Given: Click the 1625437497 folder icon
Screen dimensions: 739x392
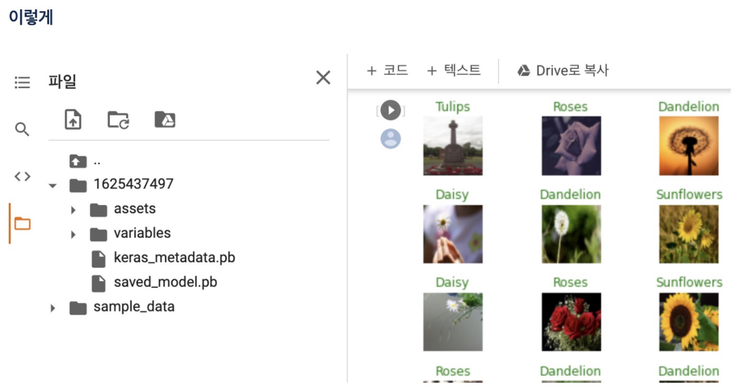Looking at the screenshot, I should tap(78, 185).
